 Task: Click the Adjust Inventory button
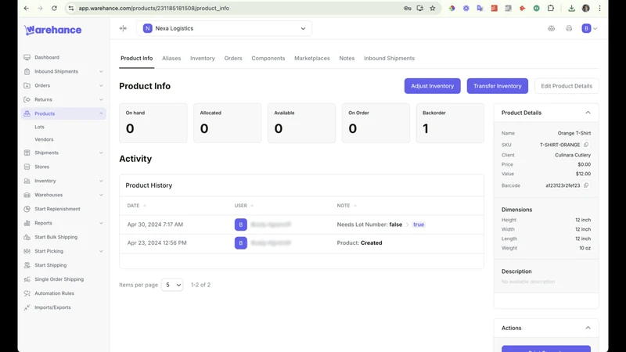pos(433,86)
